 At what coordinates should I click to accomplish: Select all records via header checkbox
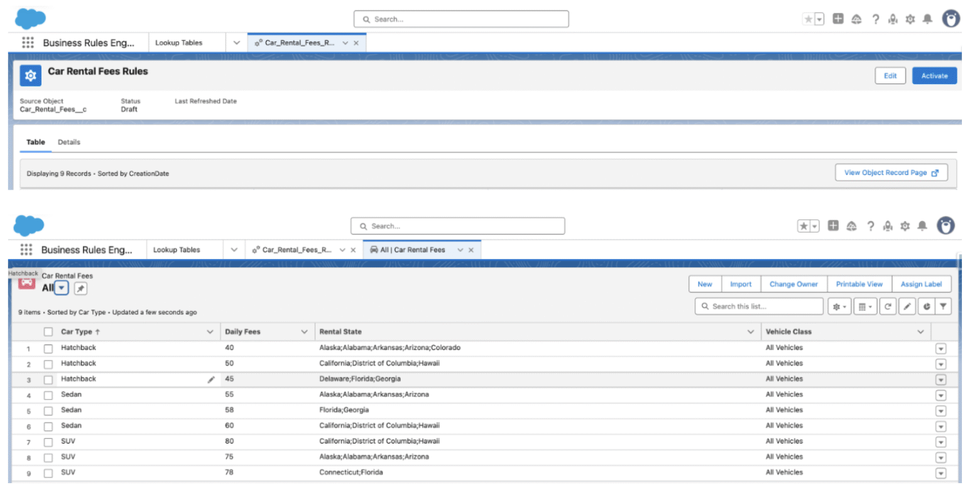(48, 331)
